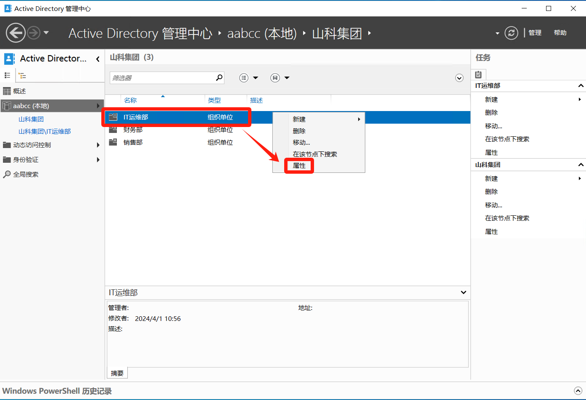
Task: Open the tasks clipboard icon
Action: [478, 74]
